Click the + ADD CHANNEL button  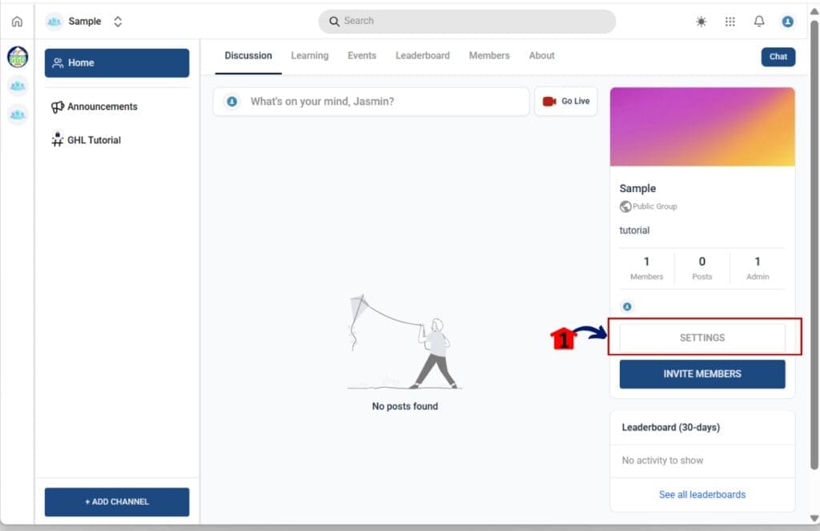point(117,502)
